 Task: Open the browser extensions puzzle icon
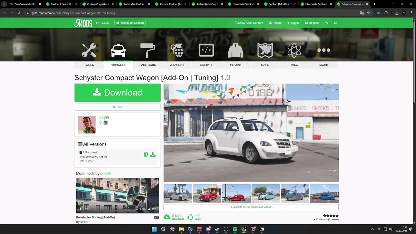tap(386, 13)
